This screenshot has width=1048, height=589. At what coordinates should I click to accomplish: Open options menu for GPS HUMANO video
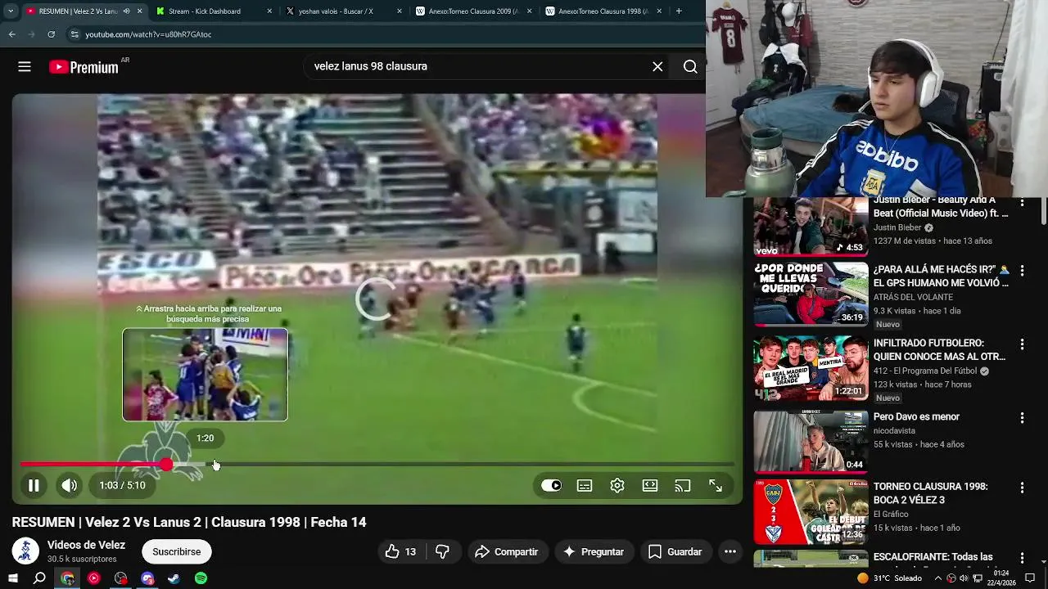coord(1022,271)
